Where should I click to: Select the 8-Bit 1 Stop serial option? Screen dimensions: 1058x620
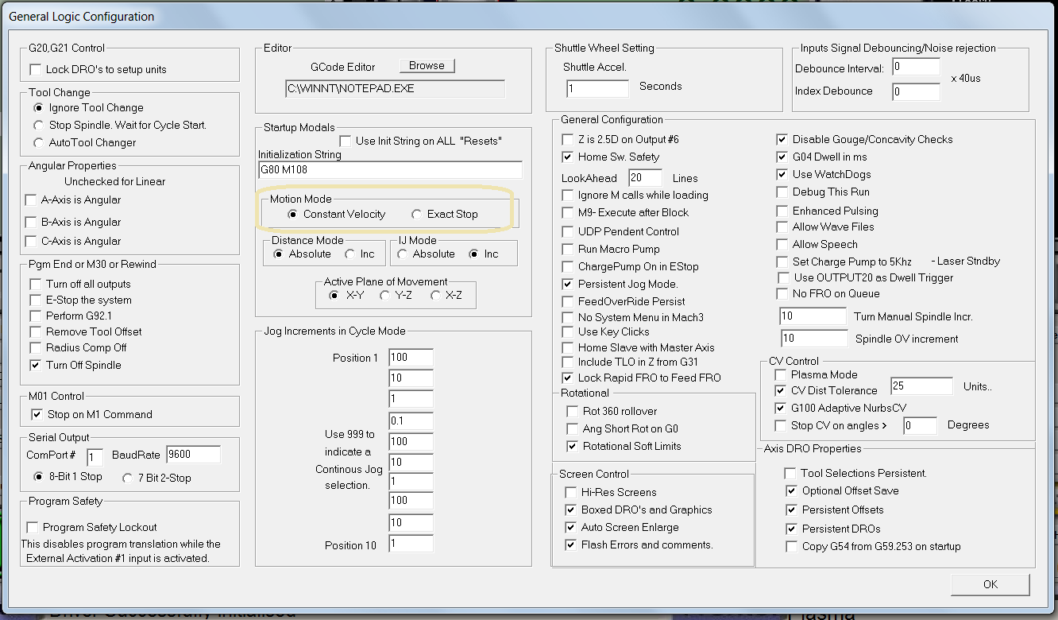[x=38, y=478]
